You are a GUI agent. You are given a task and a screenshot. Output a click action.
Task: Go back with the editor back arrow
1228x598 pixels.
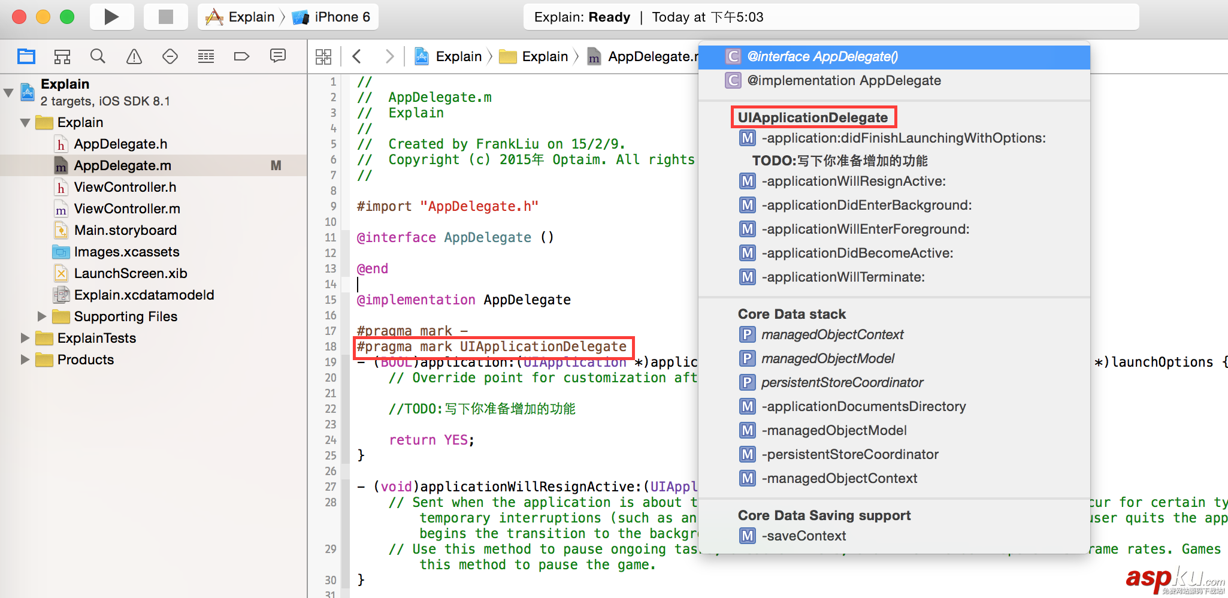[357, 56]
